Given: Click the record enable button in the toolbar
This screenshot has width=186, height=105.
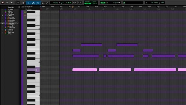Looking at the screenshot, I should tap(3, 3).
